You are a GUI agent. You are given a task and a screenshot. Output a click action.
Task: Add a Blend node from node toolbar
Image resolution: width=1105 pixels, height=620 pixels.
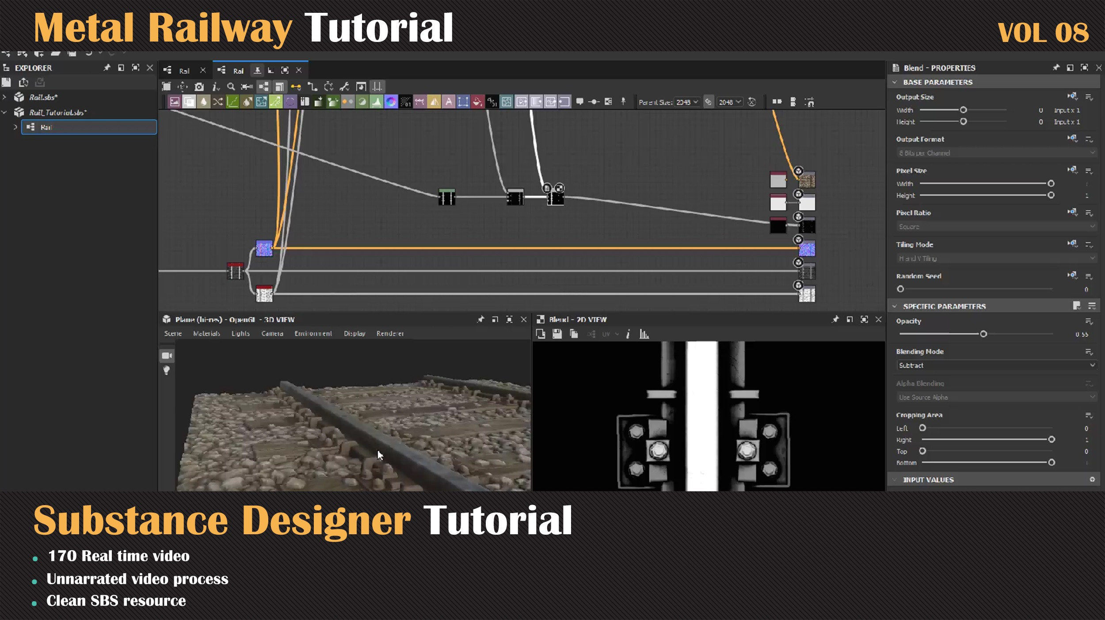tap(189, 102)
